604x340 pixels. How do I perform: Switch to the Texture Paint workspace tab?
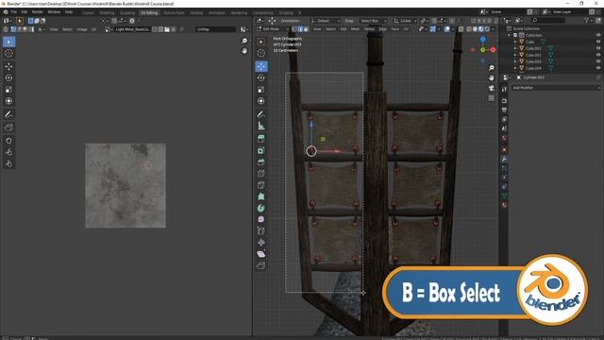tap(174, 12)
